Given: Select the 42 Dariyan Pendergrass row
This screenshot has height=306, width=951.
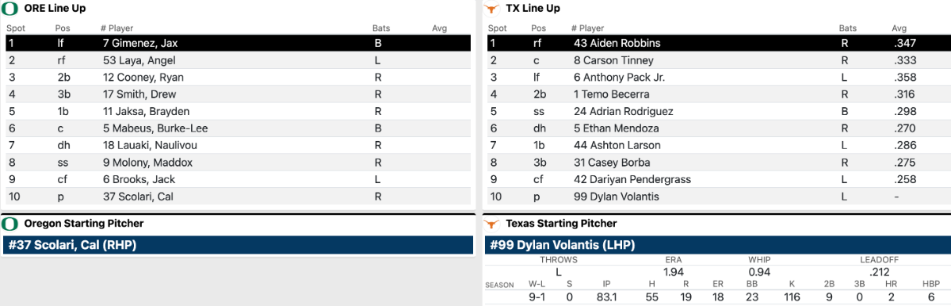Looking at the screenshot, I should [x=716, y=179].
